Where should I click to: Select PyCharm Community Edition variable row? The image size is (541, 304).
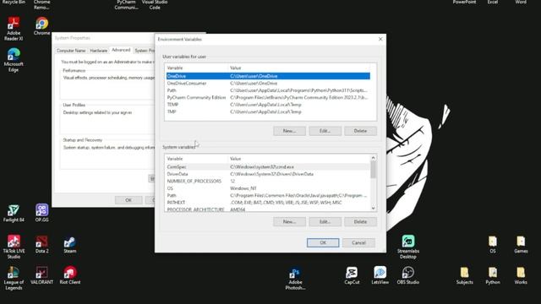tap(268, 98)
